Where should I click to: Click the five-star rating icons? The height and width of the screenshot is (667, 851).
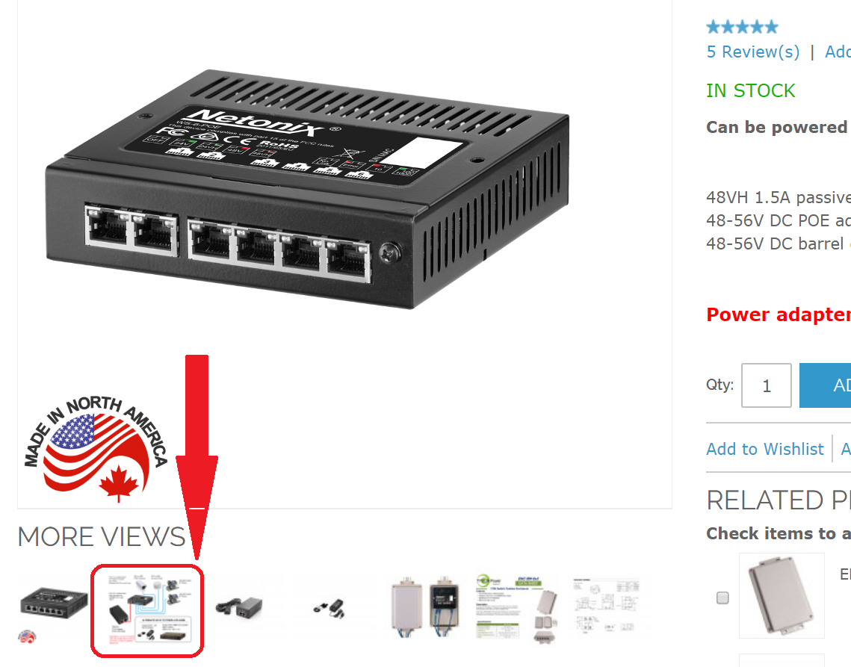tap(742, 27)
